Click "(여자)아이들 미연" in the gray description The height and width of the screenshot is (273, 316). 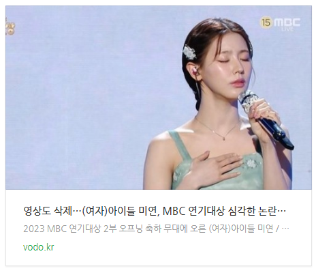pos(240,229)
